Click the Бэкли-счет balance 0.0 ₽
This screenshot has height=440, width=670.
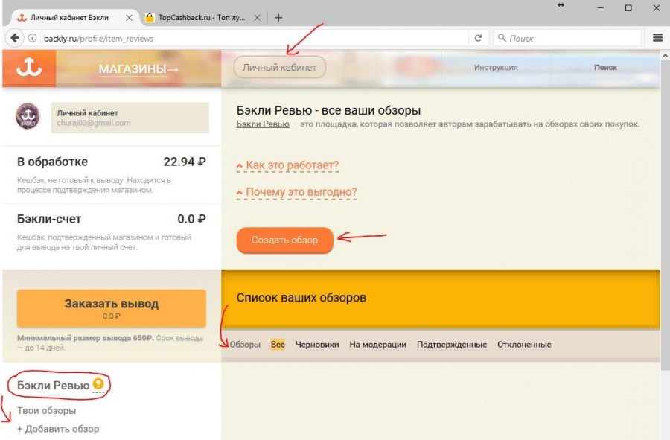[191, 219]
